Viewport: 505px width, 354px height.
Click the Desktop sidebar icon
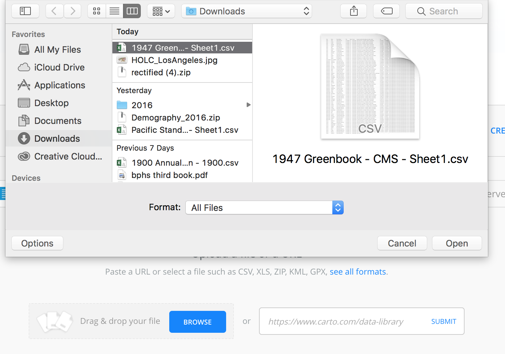coord(24,103)
